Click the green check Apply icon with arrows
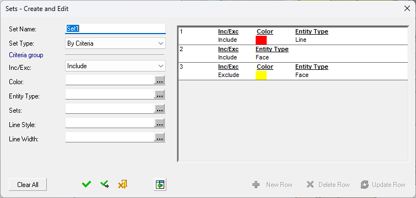416x198 pixels. [105, 184]
